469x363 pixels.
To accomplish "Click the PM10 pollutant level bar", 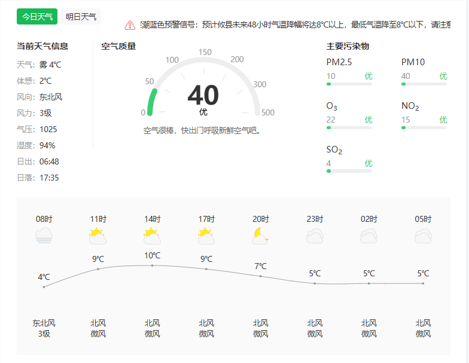I will [424, 84].
